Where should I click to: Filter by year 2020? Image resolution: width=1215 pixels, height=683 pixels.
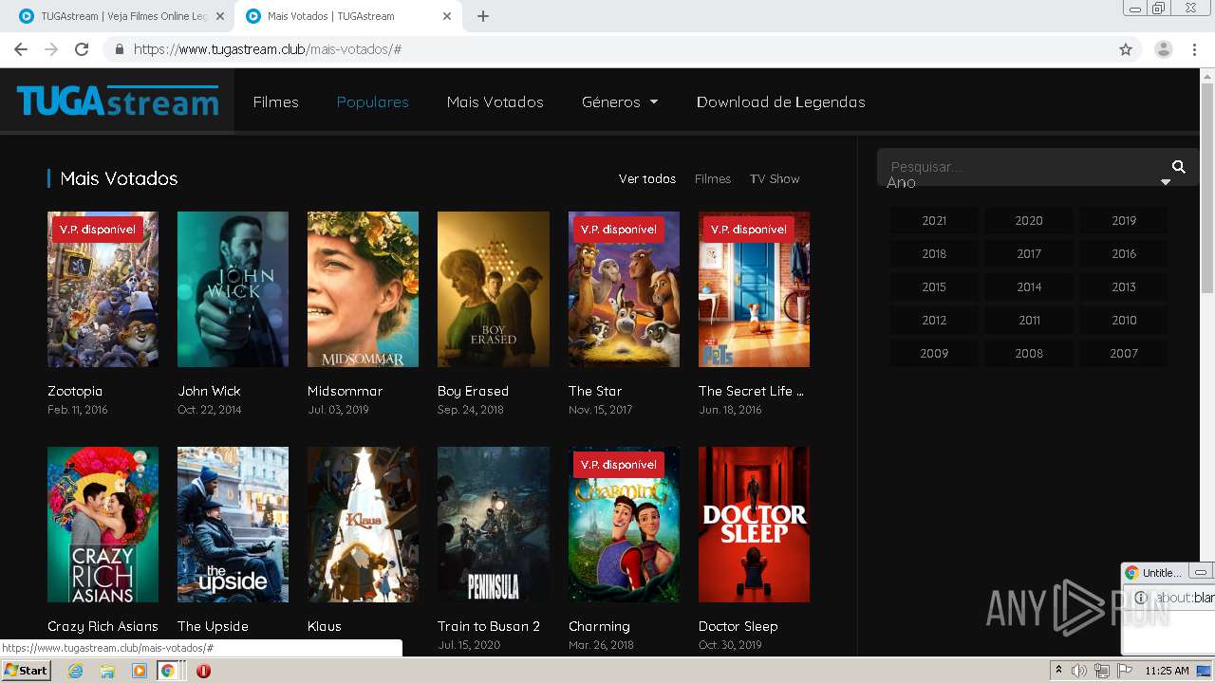(1029, 220)
